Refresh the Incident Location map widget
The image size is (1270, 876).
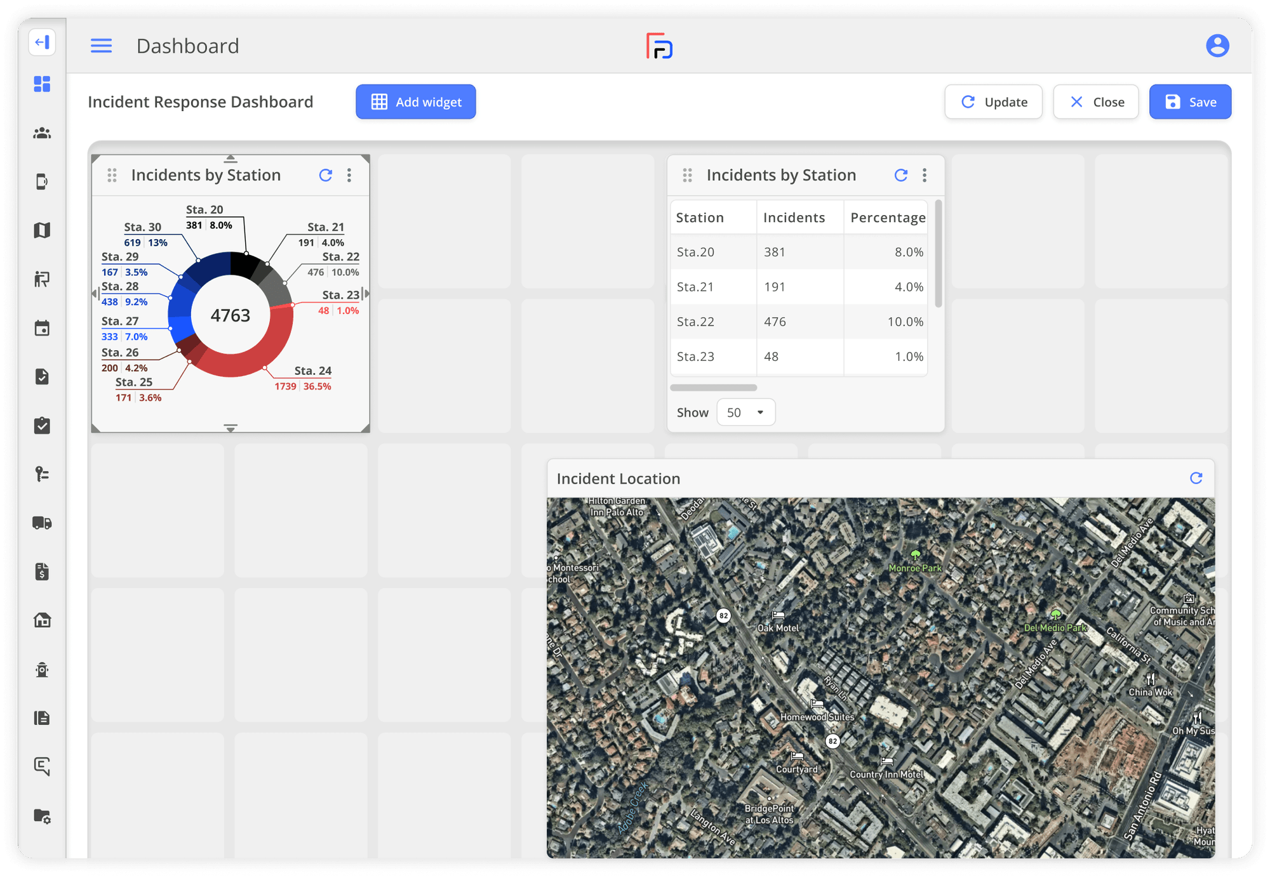click(1196, 478)
